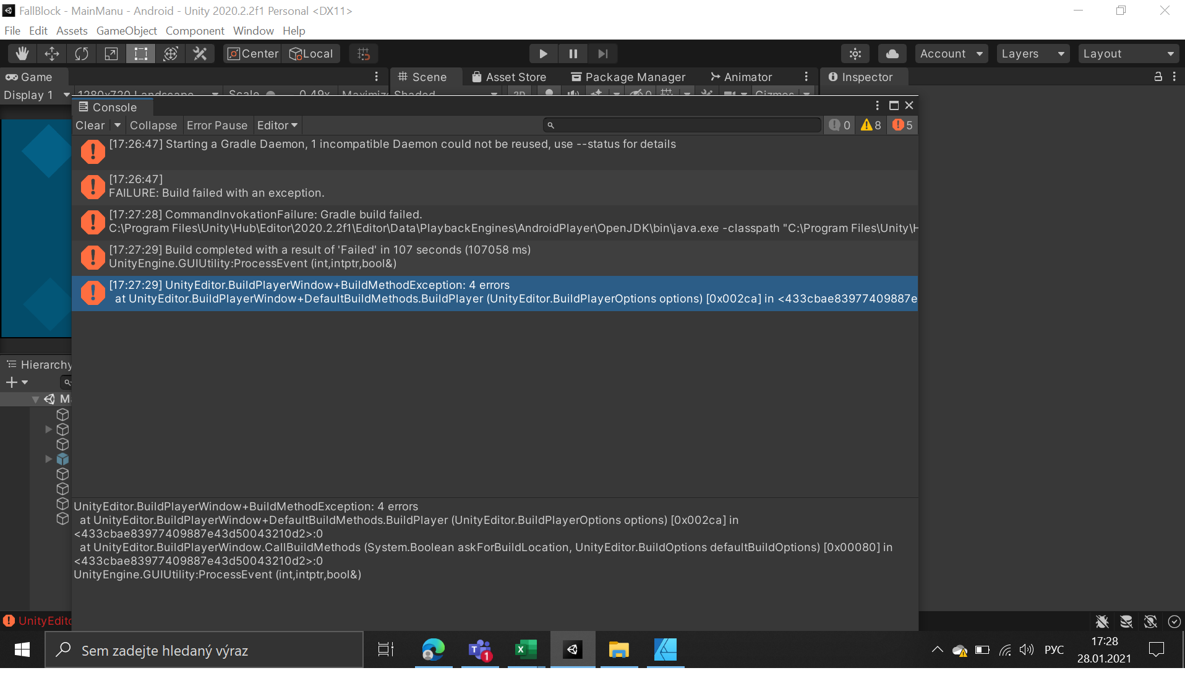Toggle Local handle rotation
The width and height of the screenshot is (1185, 673).
(x=311, y=54)
